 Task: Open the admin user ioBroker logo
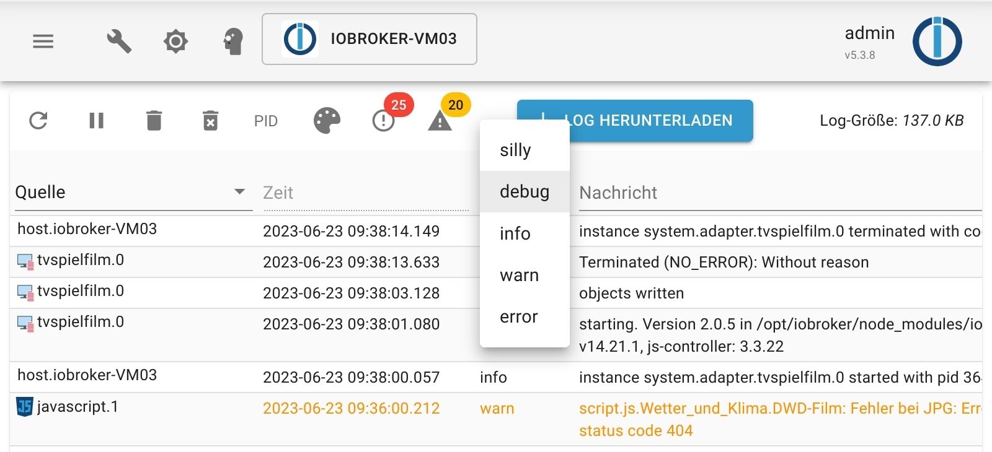coord(937,41)
